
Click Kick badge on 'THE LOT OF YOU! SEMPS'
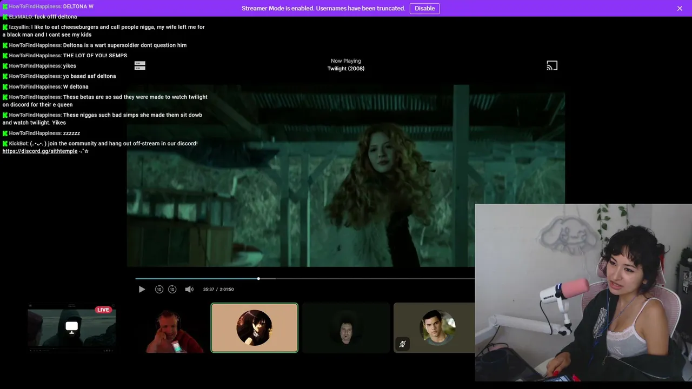5,56
